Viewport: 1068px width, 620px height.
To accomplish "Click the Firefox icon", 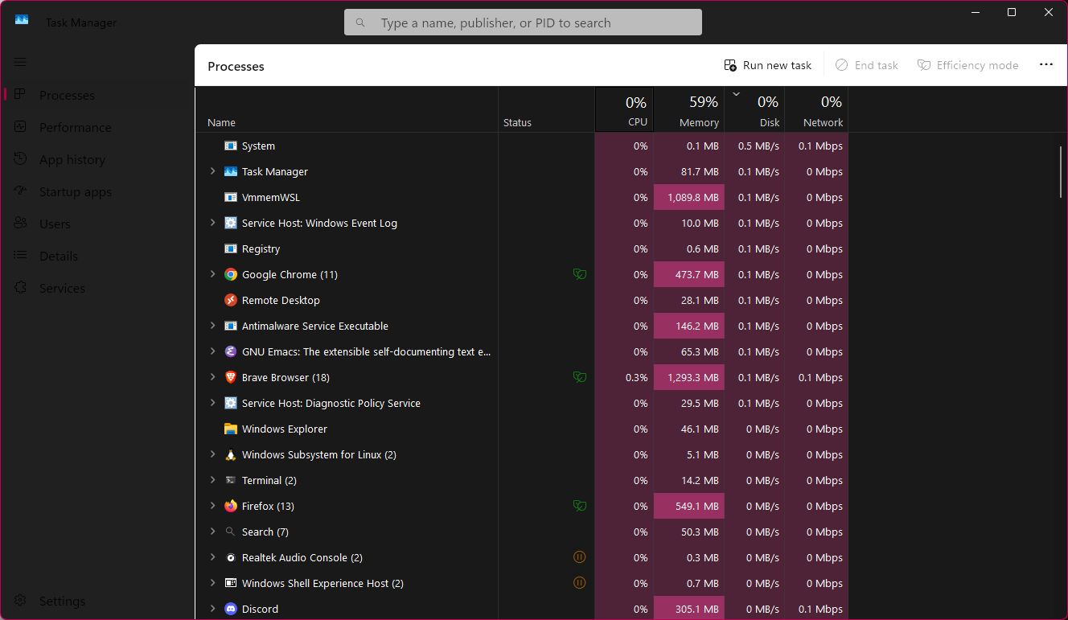I will 231,506.
